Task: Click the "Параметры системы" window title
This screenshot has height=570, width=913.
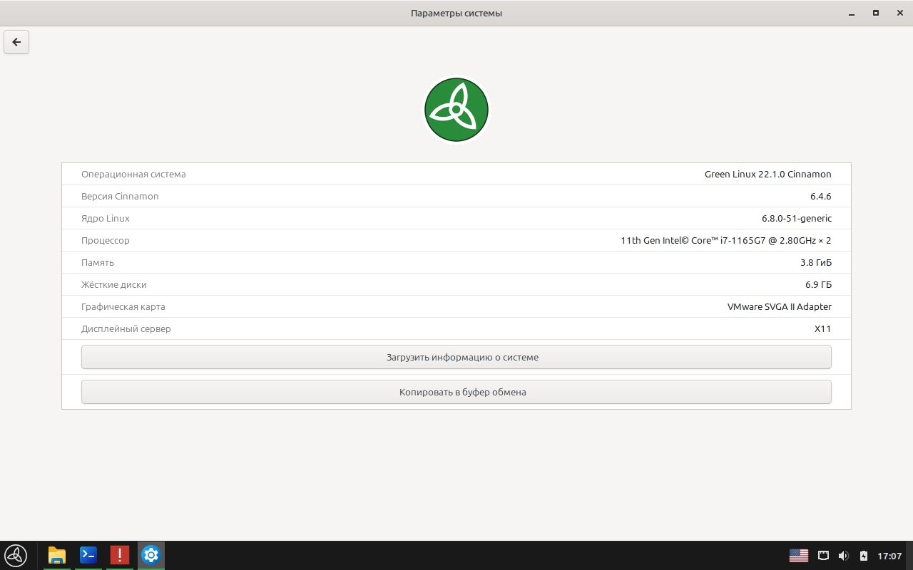Action: point(456,13)
